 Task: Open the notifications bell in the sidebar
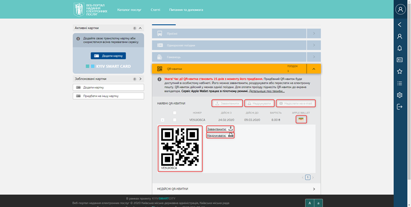400,48
